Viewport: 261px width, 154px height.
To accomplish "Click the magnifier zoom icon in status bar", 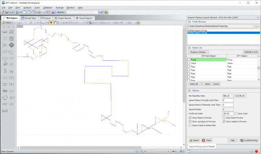I will point(142,151).
